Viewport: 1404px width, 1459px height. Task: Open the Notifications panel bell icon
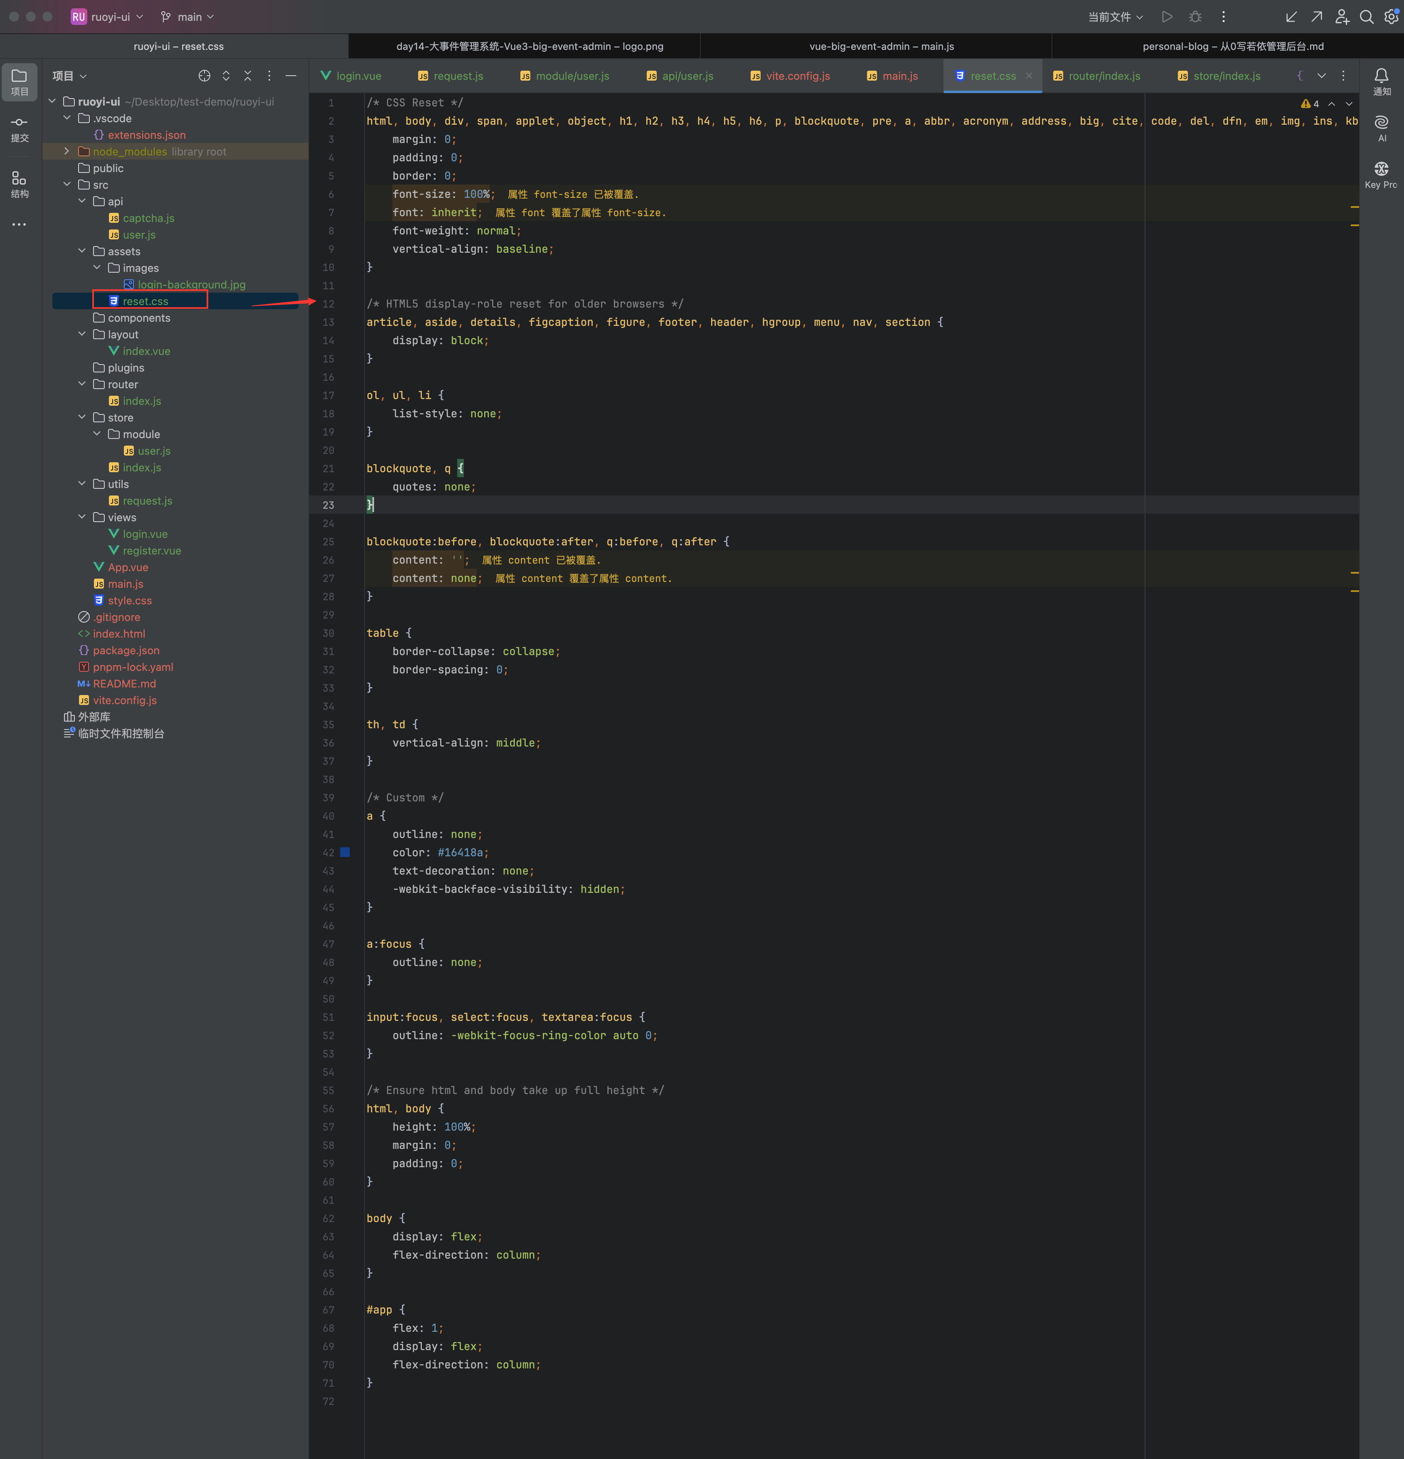click(1381, 82)
